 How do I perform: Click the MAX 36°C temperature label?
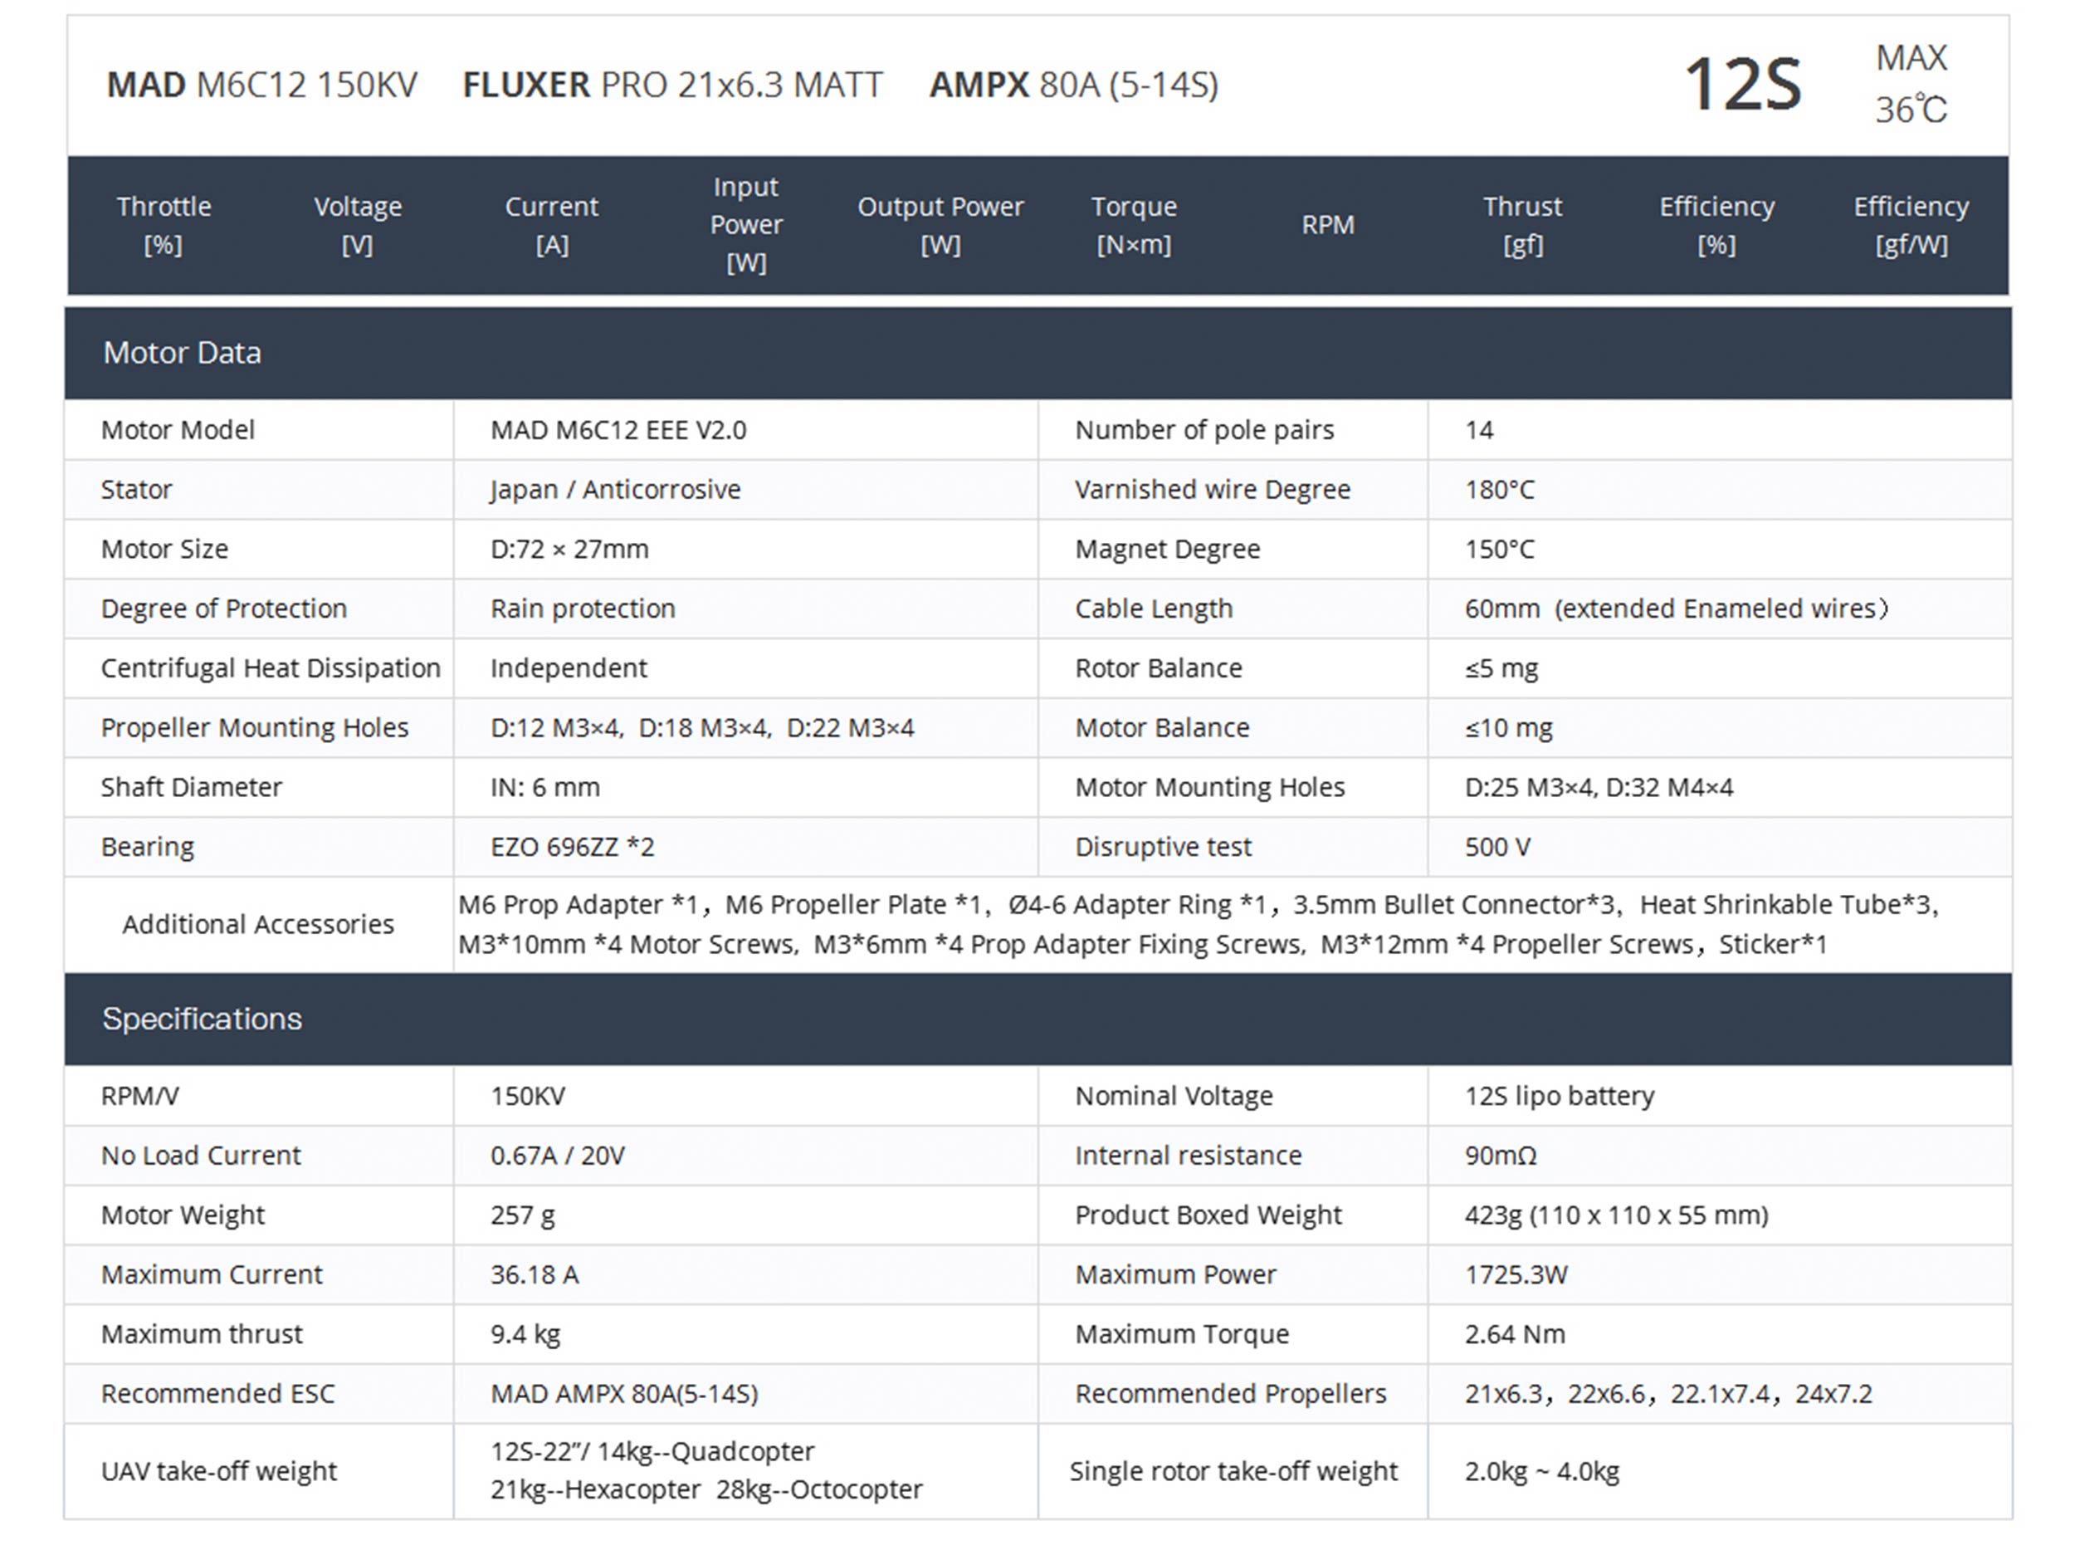coord(1911,85)
